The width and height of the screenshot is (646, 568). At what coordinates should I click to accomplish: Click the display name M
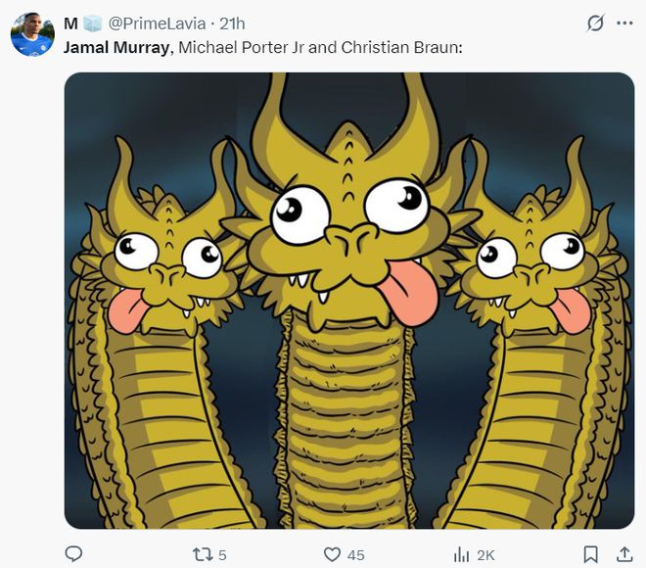point(71,24)
